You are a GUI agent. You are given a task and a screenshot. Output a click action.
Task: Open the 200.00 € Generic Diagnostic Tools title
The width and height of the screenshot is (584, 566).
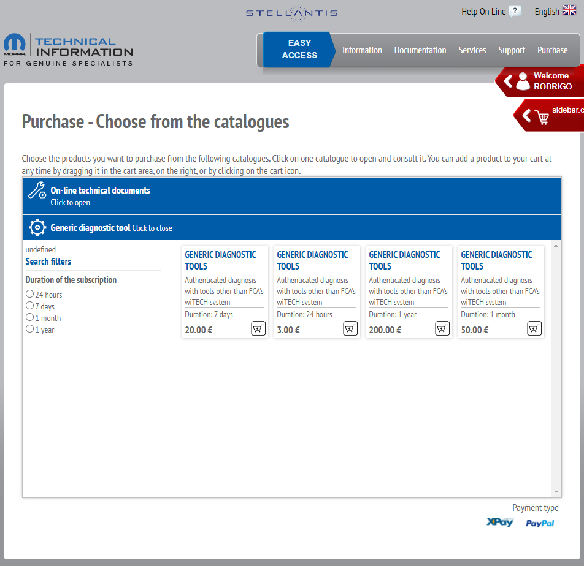(x=404, y=260)
